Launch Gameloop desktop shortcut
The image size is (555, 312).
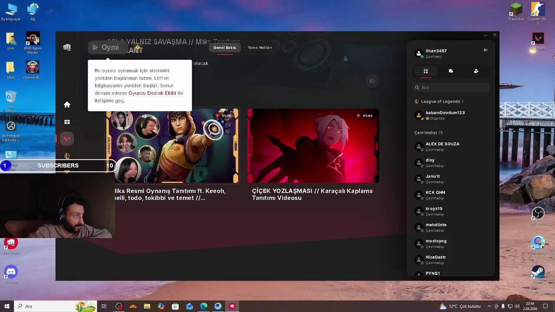538,245
